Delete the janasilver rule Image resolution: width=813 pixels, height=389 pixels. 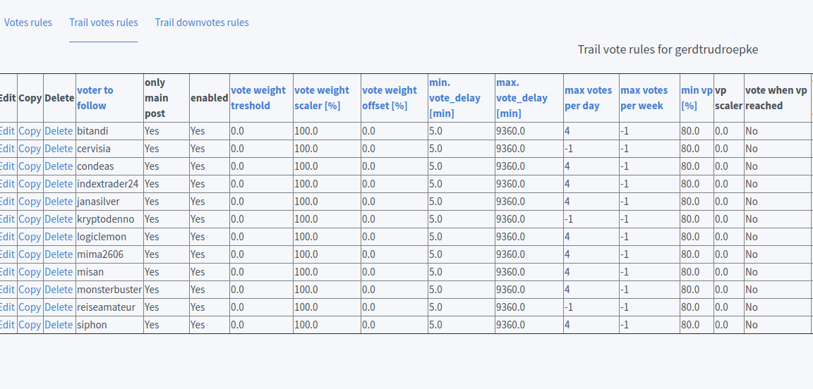click(x=59, y=202)
